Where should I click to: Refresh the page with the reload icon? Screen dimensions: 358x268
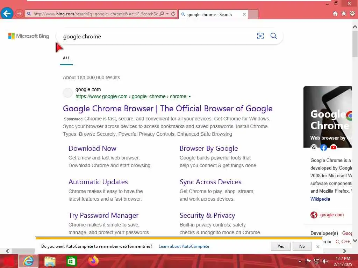(x=173, y=14)
